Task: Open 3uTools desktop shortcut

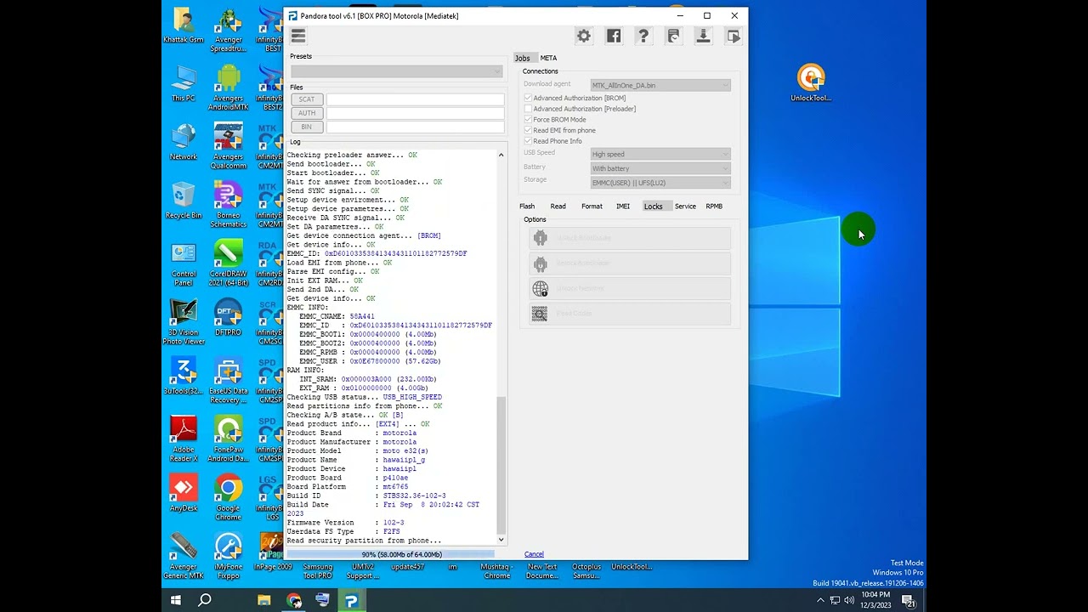Action: pyautogui.click(x=184, y=376)
